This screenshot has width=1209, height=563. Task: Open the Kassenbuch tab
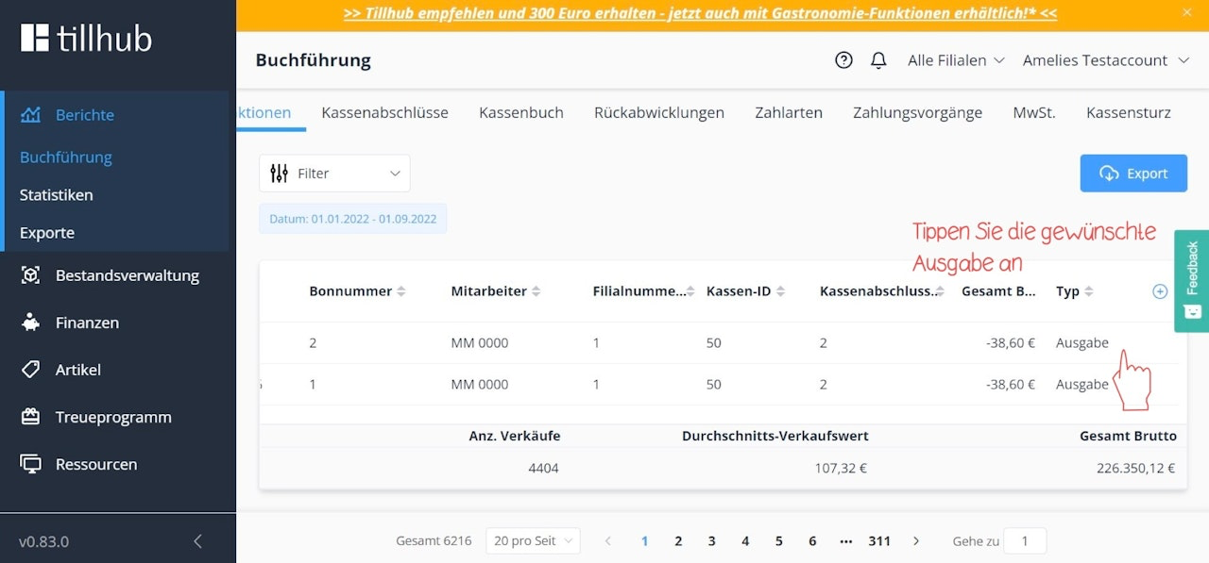520,112
